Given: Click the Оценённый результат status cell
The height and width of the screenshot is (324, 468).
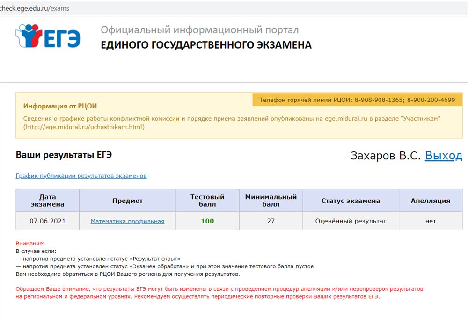Looking at the screenshot, I should coord(351,221).
